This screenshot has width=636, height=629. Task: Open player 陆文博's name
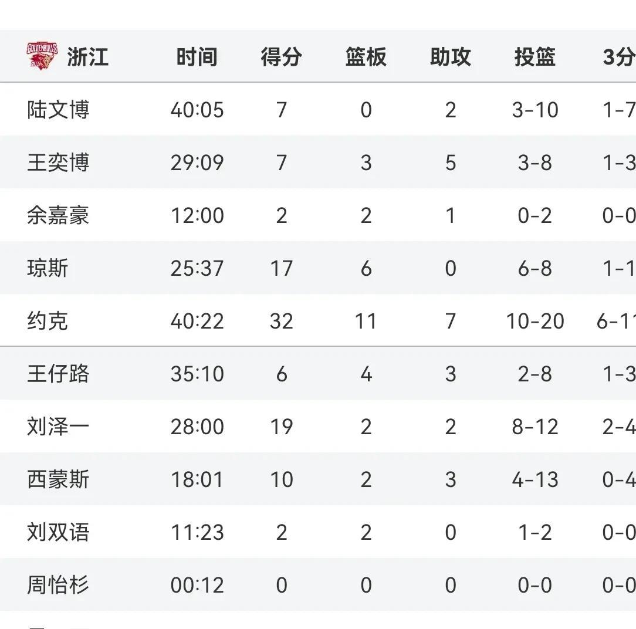[x=58, y=110]
